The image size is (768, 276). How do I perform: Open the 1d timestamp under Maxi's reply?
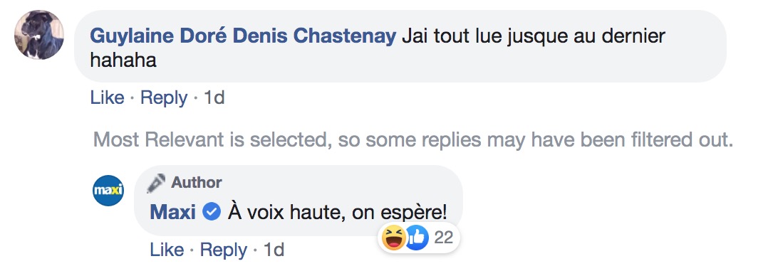click(274, 250)
